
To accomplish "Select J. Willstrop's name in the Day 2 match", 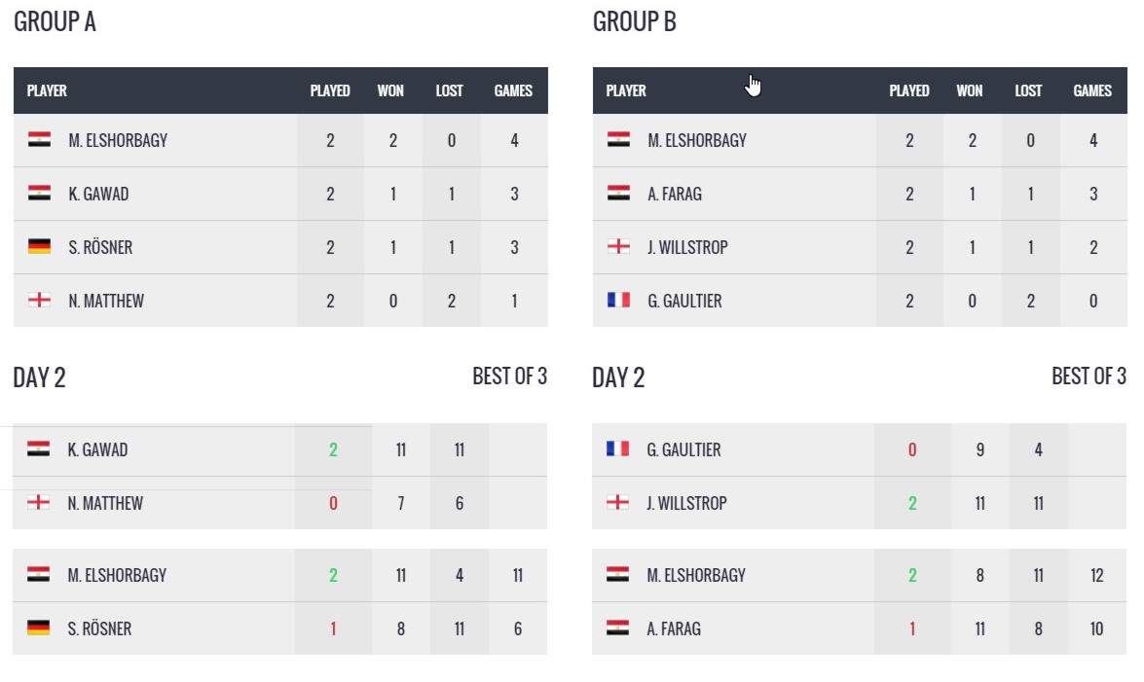I will (686, 503).
